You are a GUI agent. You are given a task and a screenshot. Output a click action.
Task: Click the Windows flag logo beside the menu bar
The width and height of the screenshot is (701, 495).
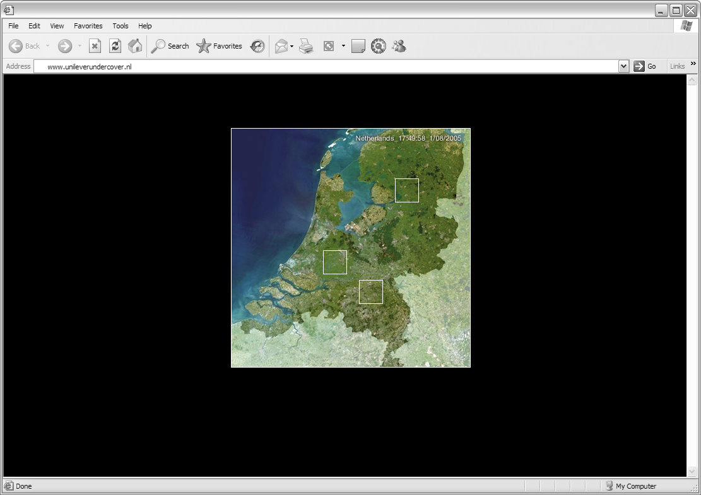686,26
